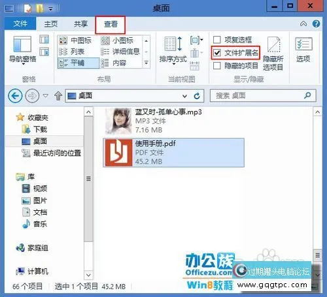Open the 音乐 library

(35, 224)
